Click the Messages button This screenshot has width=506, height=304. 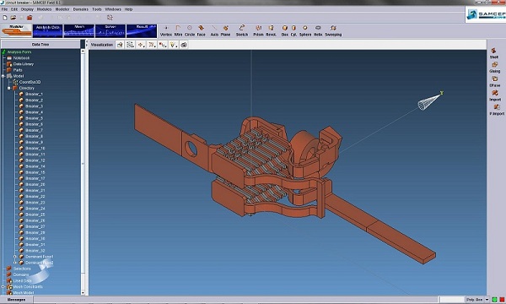16,300
